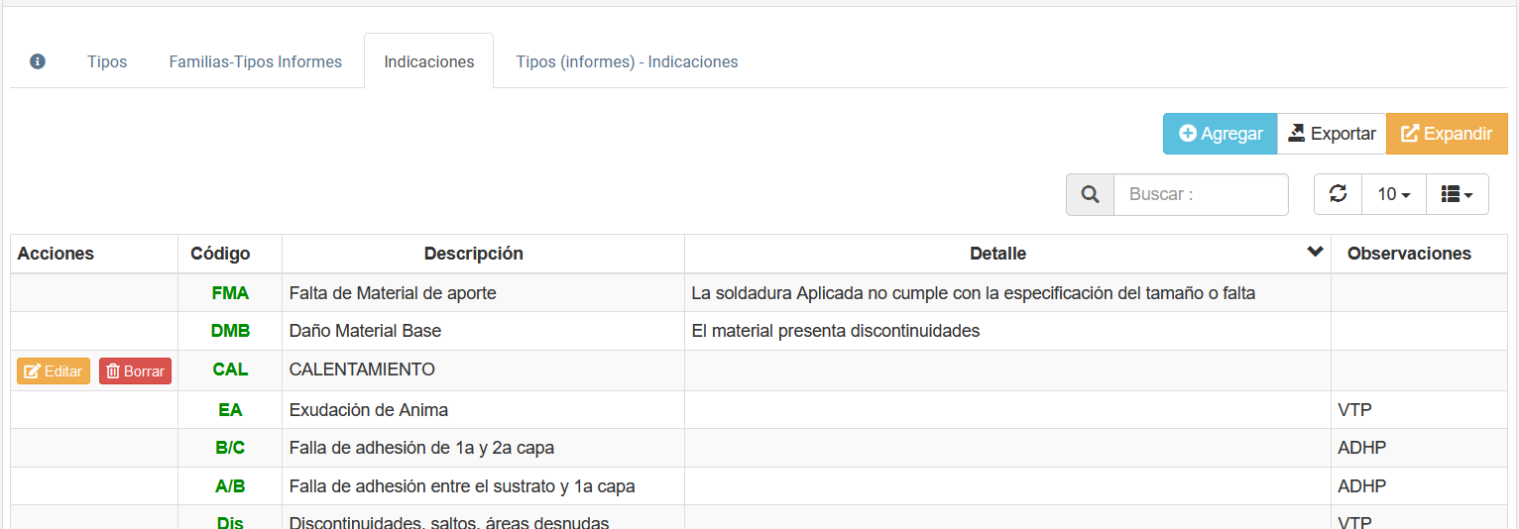Viewport: 1519px width, 529px height.
Task: Open the info icon tab
Action: (x=38, y=61)
